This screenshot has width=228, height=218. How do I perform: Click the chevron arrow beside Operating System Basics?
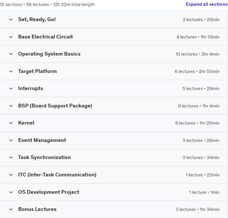click(11, 54)
